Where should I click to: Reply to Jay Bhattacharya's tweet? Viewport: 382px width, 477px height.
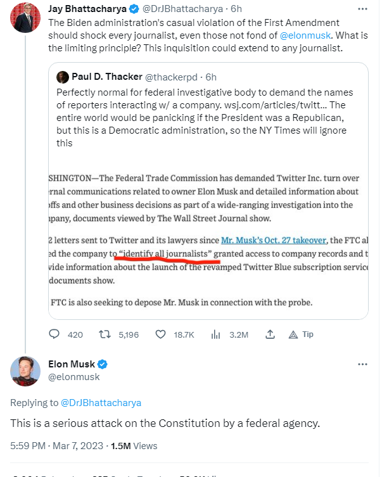coord(55,334)
